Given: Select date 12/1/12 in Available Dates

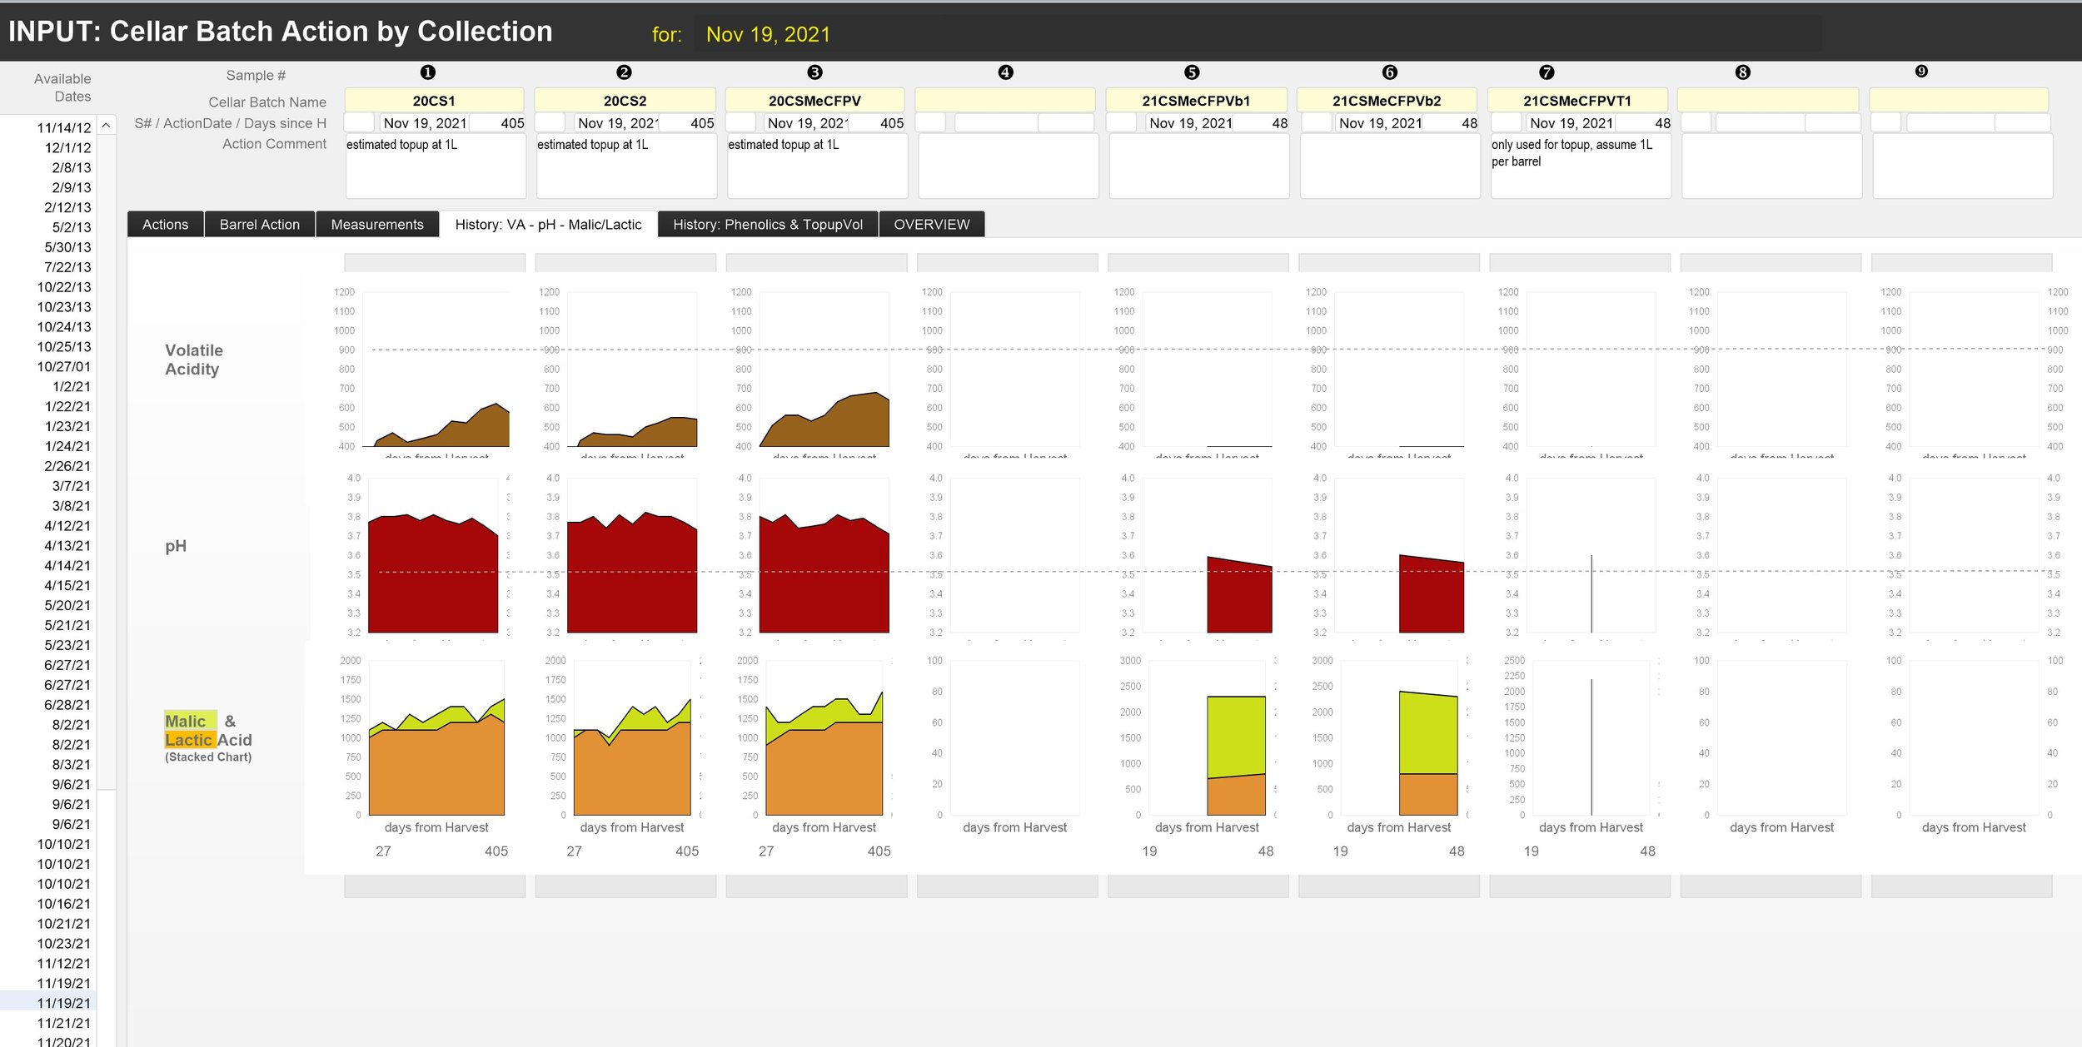Looking at the screenshot, I should click(67, 147).
